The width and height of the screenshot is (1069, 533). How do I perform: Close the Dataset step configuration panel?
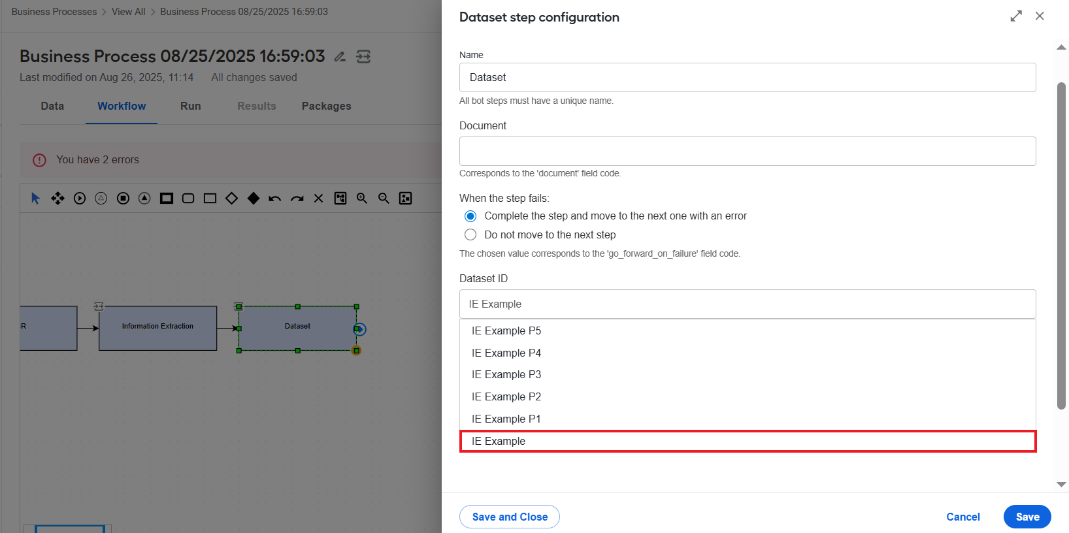coord(1040,16)
